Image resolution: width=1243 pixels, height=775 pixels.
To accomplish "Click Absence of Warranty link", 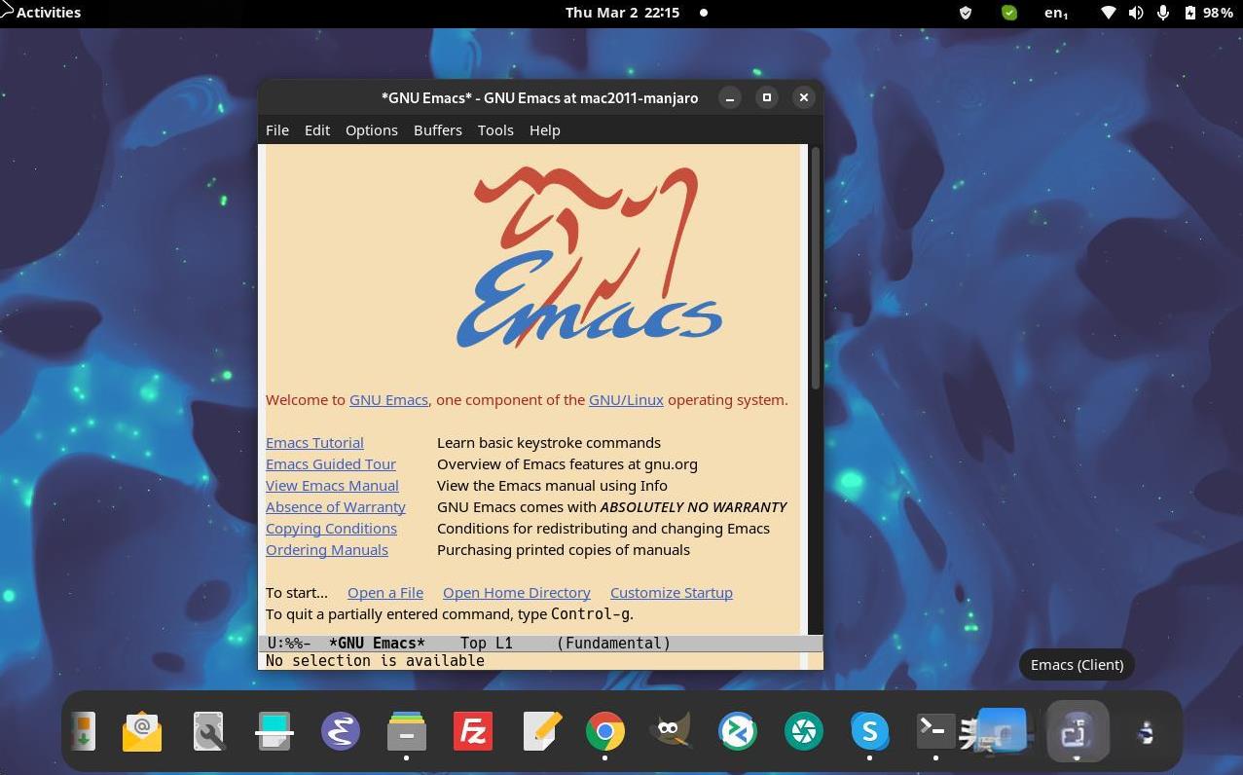I will [x=336, y=507].
